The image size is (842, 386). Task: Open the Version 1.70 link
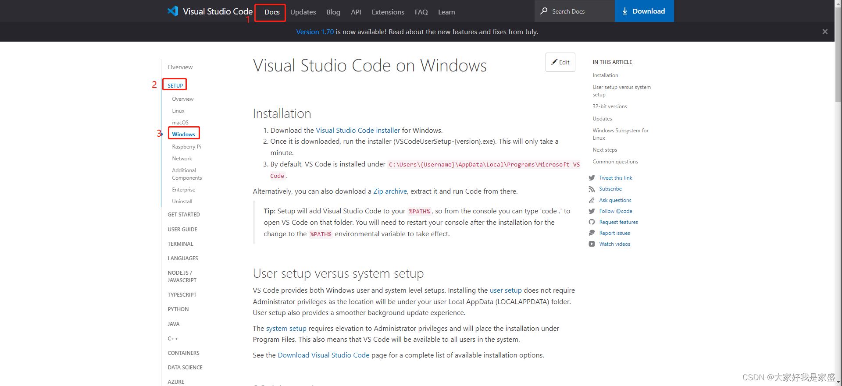click(x=315, y=32)
